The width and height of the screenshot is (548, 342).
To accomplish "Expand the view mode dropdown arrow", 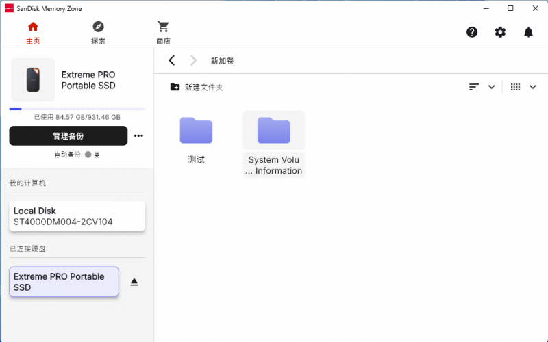I will click(x=533, y=87).
